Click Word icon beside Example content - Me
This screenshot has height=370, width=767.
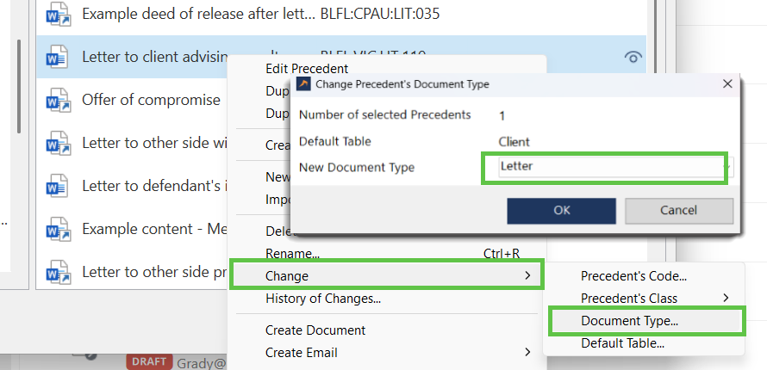click(57, 229)
